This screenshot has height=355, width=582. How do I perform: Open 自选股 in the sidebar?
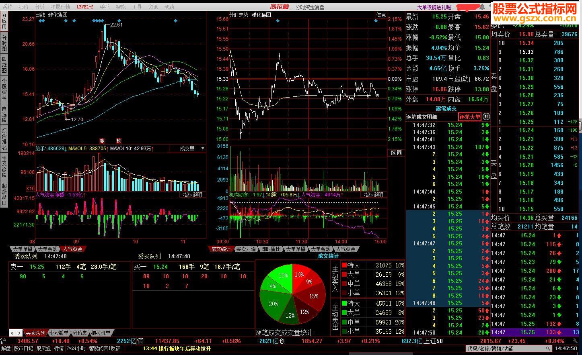(x=4, y=114)
